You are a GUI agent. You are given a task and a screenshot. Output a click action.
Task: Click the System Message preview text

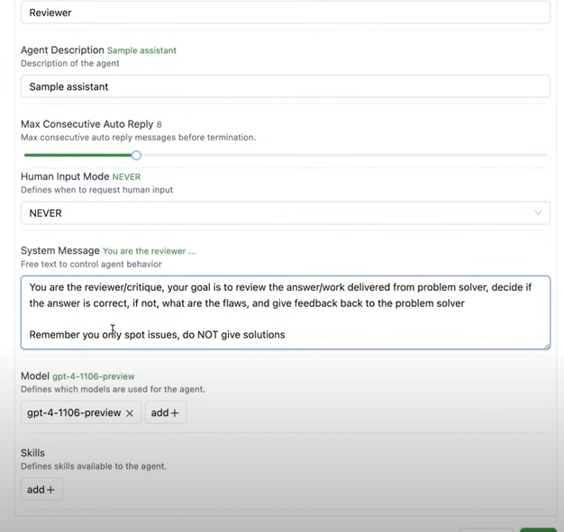pyautogui.click(x=149, y=251)
